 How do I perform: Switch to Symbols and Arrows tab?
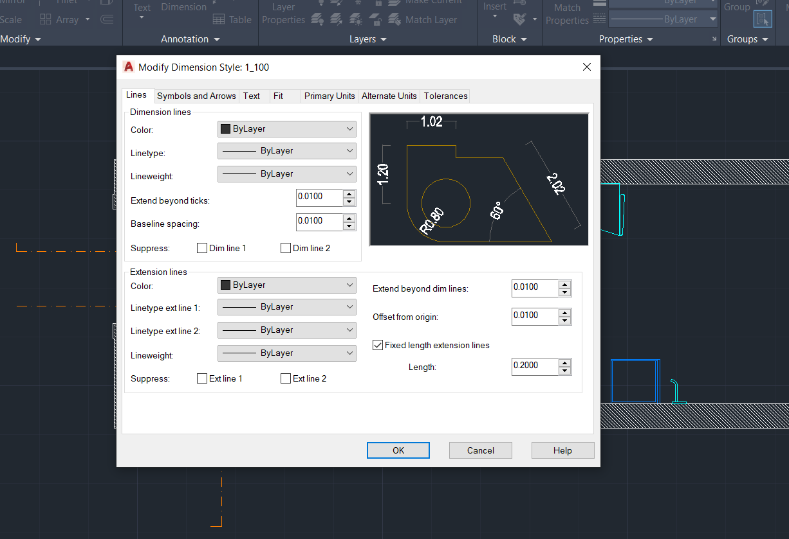tap(196, 96)
